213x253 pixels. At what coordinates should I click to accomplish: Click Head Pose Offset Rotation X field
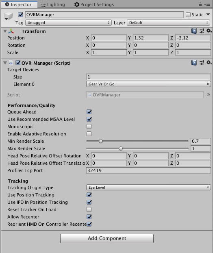click(109, 156)
